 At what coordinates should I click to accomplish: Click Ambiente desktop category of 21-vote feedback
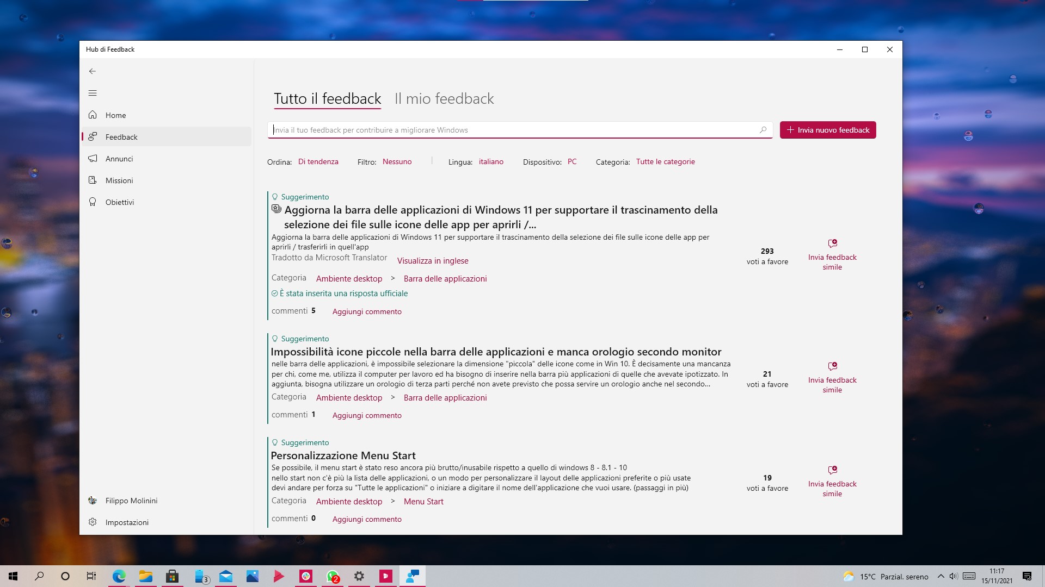pyautogui.click(x=349, y=398)
